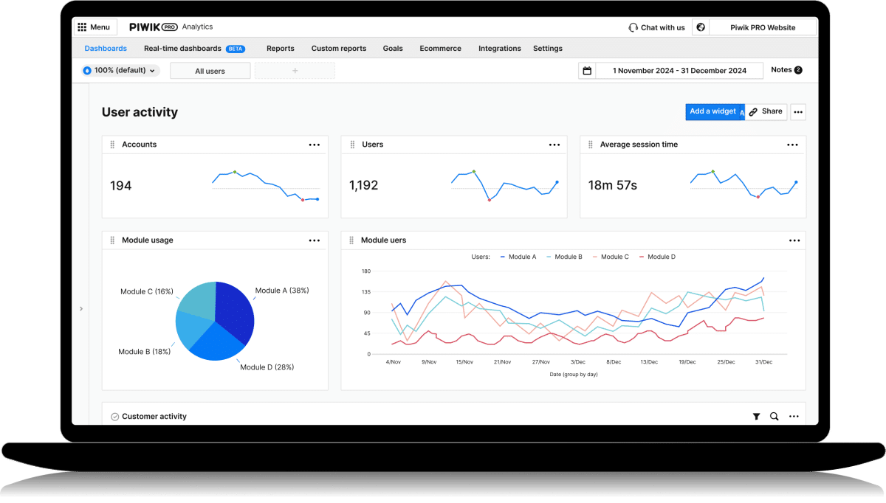Open the Menu grid icon
Image resolution: width=886 pixels, height=503 pixels.
[x=81, y=27]
